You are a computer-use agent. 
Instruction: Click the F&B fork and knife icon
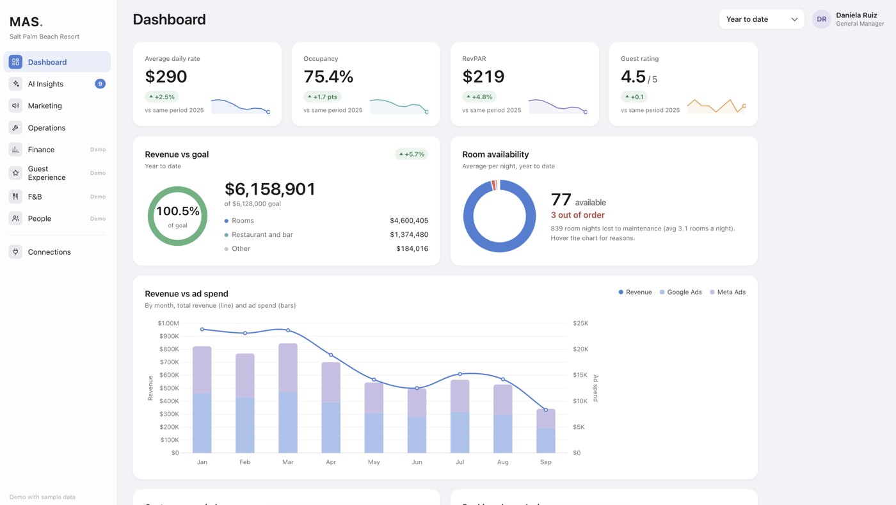15,196
